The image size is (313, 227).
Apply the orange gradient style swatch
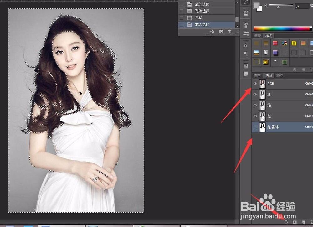click(303, 43)
